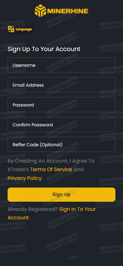
Task: Click into the Password field
Action: 61,105
